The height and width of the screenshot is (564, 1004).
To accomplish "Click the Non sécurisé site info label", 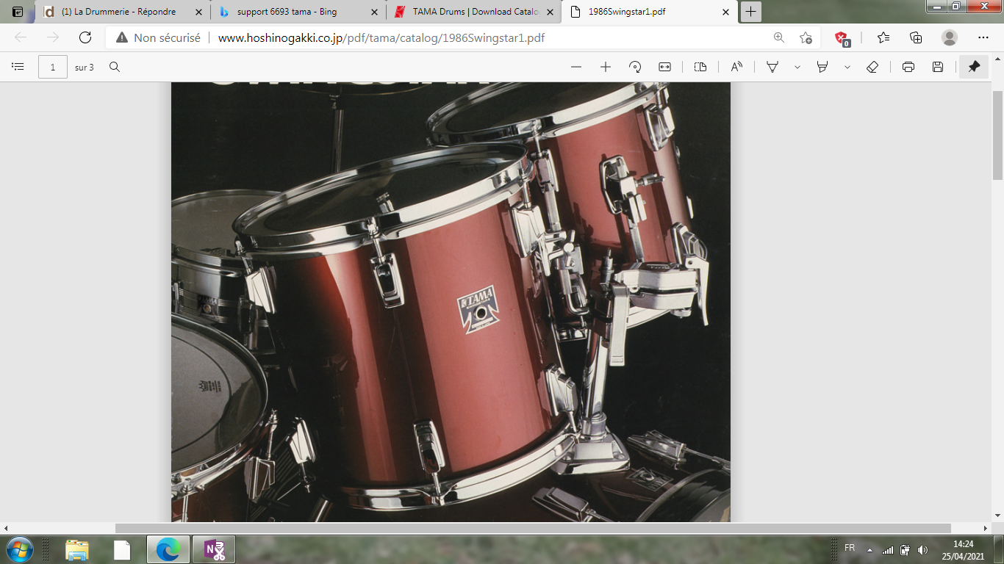I will coord(158,37).
